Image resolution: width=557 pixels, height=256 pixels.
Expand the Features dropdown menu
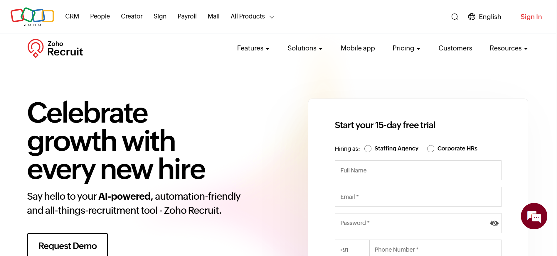click(253, 48)
